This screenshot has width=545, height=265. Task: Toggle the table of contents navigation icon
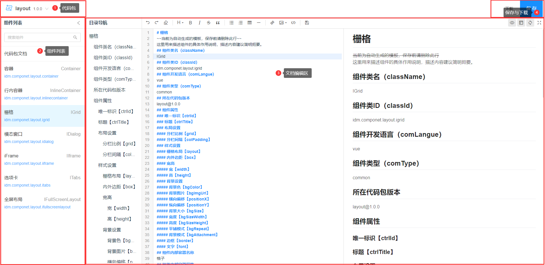(521, 23)
